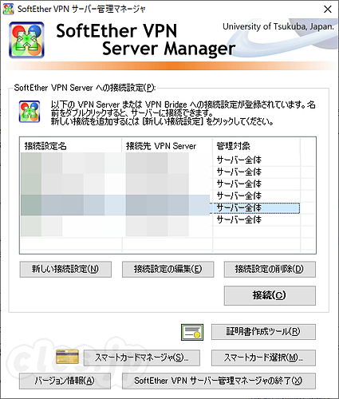Open スマートカードマネージャ(S) button
Viewport: 339px width, 399px height.
[x=142, y=358]
